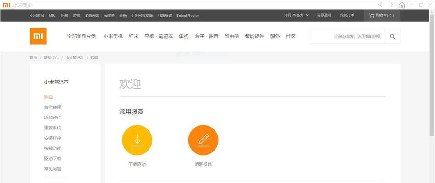Select 欢迎 in sidebar
Image resolution: width=435 pixels, height=183 pixels.
point(48,97)
